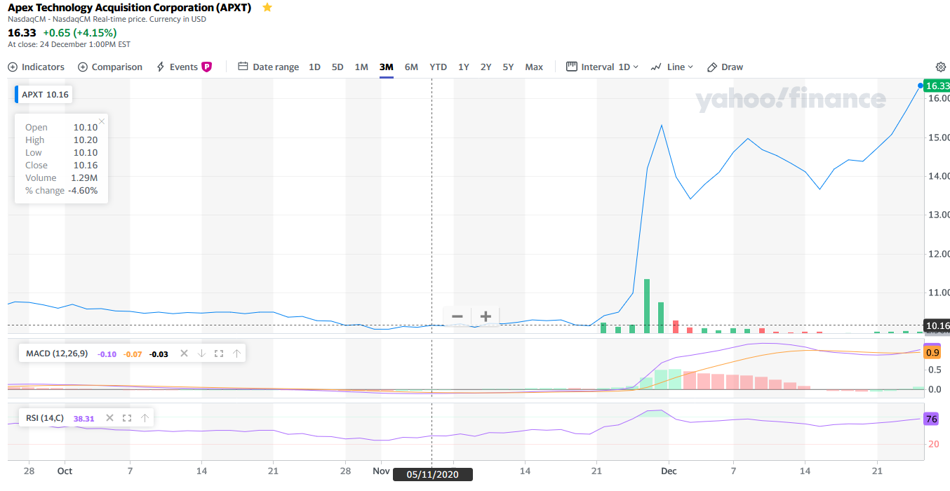Click the line chart icon
Viewport: 950px width, 491px height.
click(656, 67)
